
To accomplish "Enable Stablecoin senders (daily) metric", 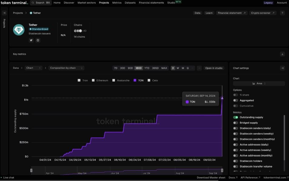I will pos(235,128).
